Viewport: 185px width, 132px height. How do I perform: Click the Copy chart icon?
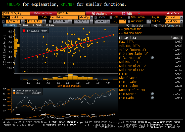click(x=47, y=25)
